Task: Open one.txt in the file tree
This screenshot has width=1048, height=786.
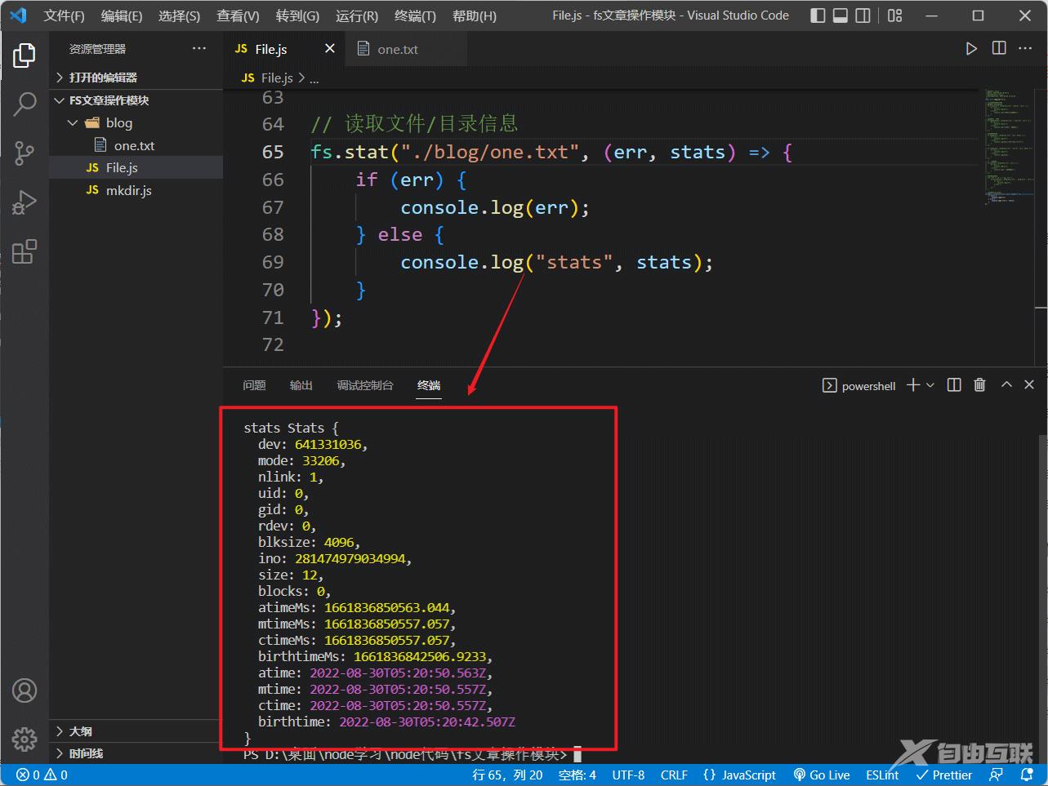Action: pyautogui.click(x=136, y=145)
